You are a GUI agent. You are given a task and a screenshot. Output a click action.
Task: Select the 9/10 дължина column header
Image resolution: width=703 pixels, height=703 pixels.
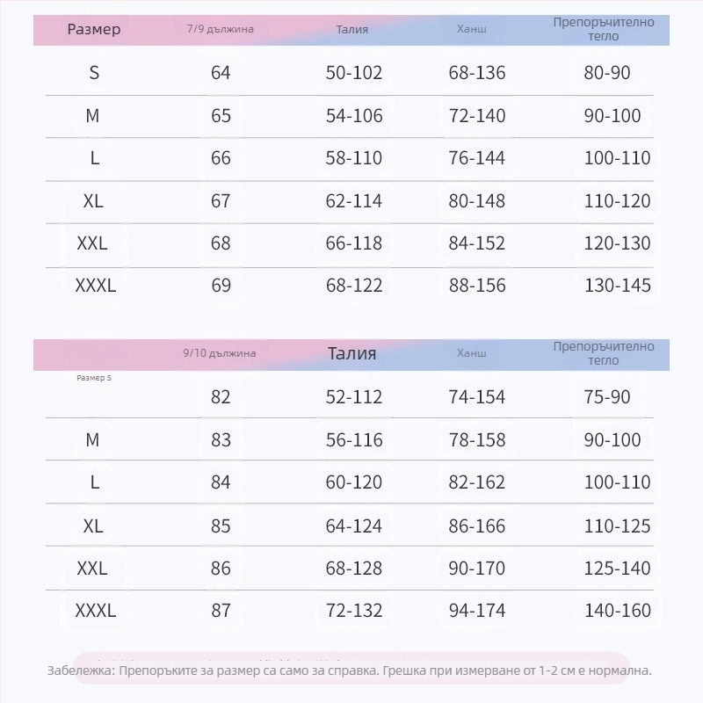tap(219, 353)
